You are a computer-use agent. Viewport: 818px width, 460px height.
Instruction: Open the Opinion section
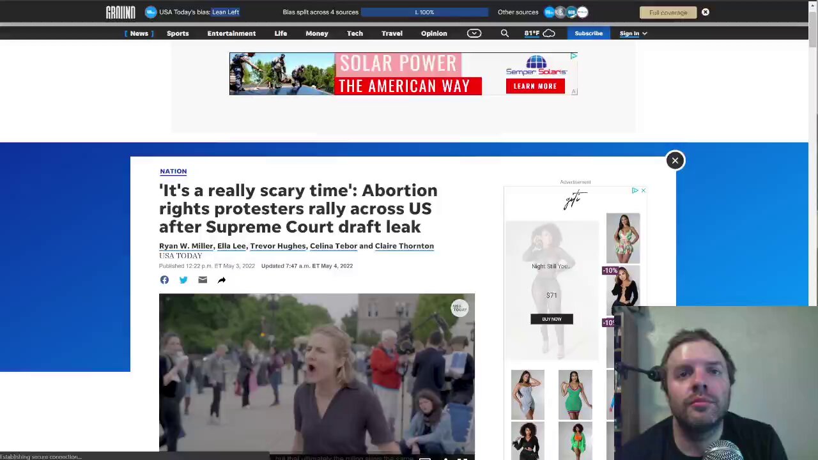434,33
